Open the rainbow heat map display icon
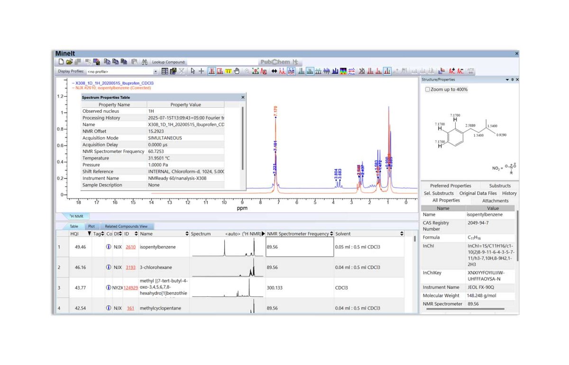Viewport: 569px width, 365px height. coord(343,71)
